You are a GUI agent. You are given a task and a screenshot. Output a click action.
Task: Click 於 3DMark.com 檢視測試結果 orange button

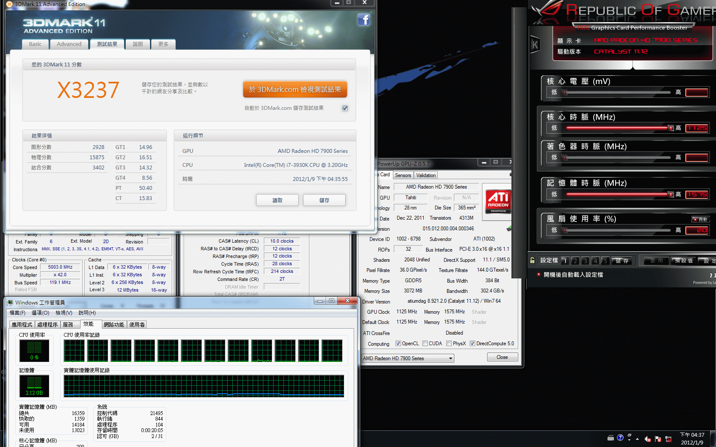pos(295,89)
